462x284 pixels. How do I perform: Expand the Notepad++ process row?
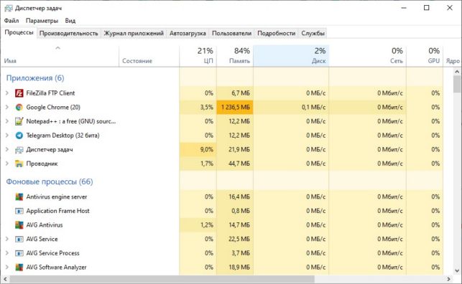click(x=6, y=121)
